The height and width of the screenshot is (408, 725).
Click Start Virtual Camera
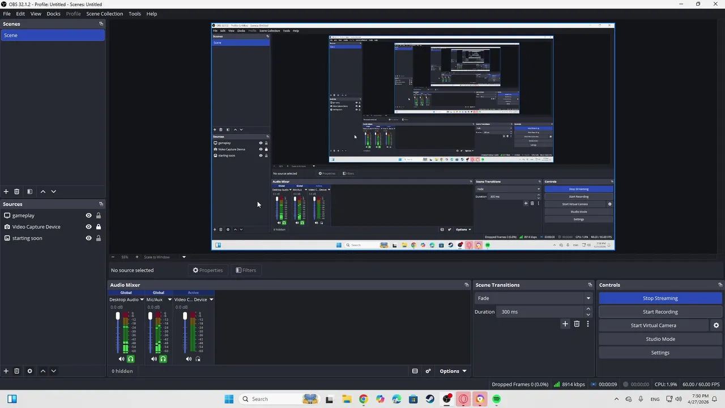(x=654, y=325)
